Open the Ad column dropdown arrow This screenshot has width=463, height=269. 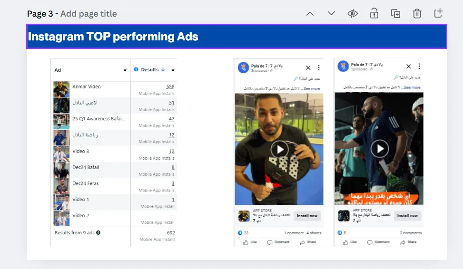click(x=125, y=70)
